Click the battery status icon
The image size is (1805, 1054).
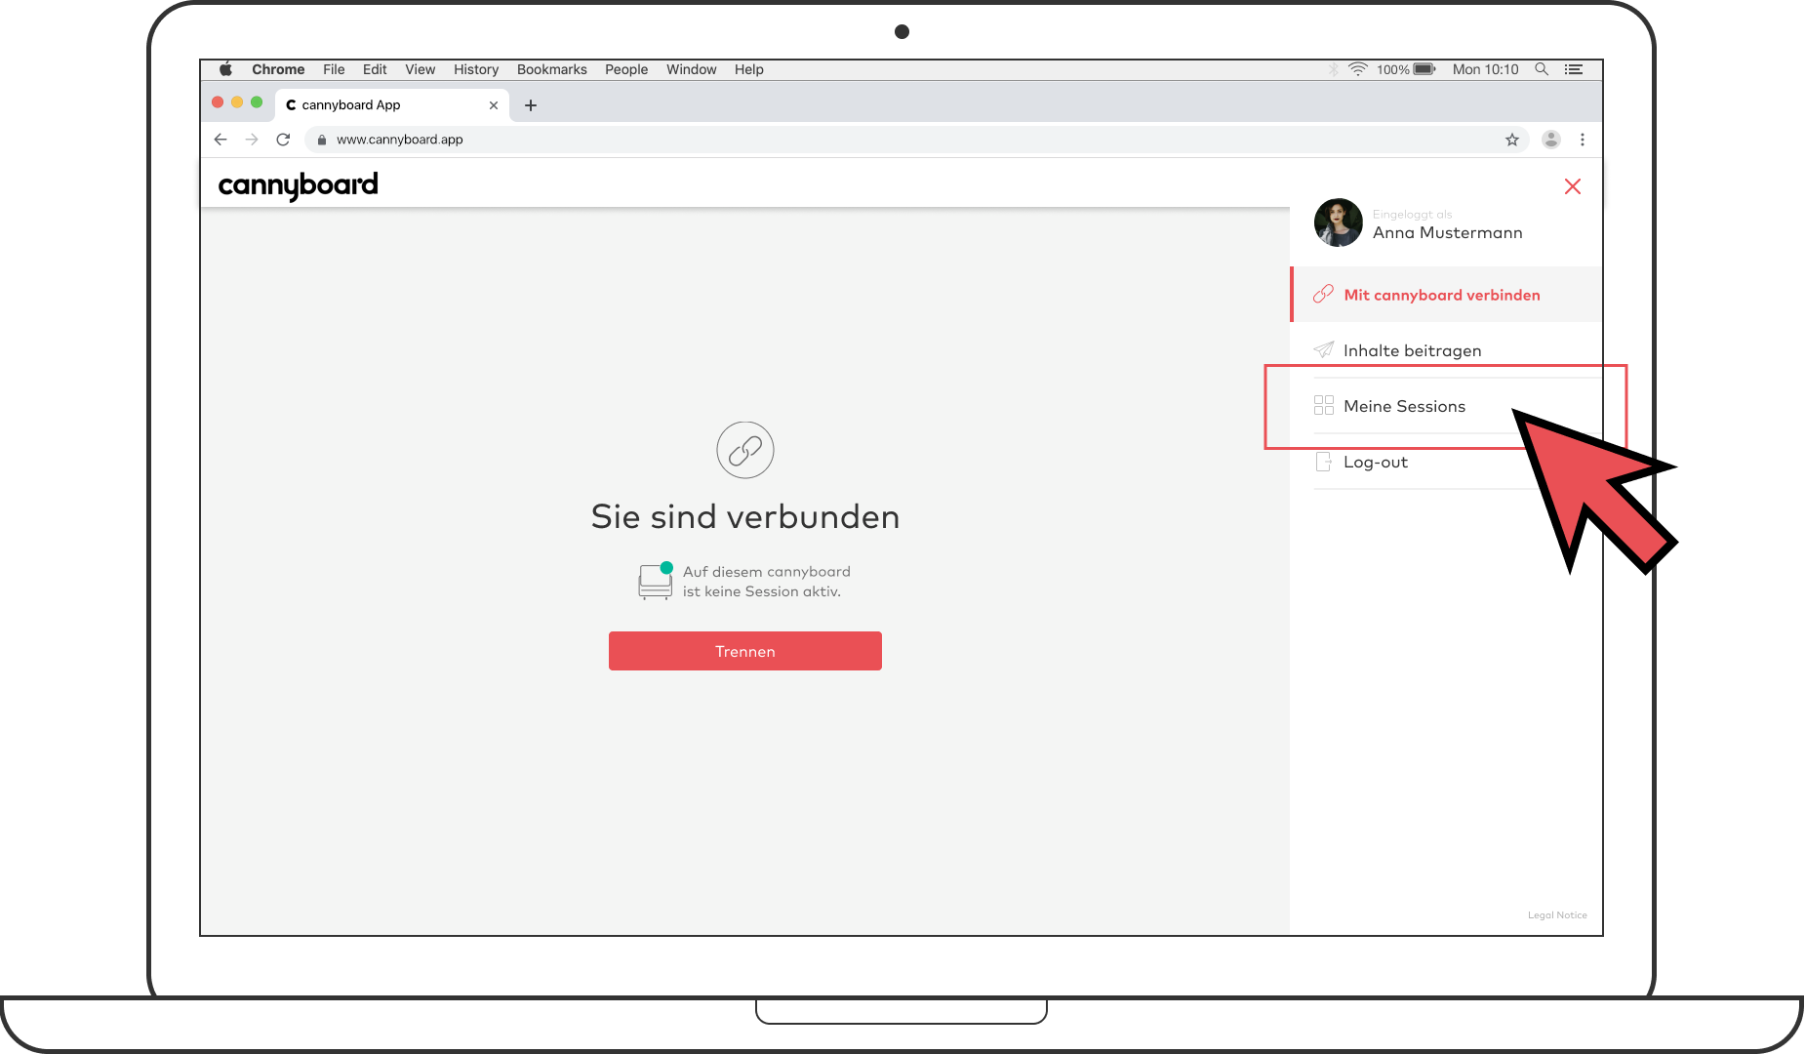(x=1424, y=69)
